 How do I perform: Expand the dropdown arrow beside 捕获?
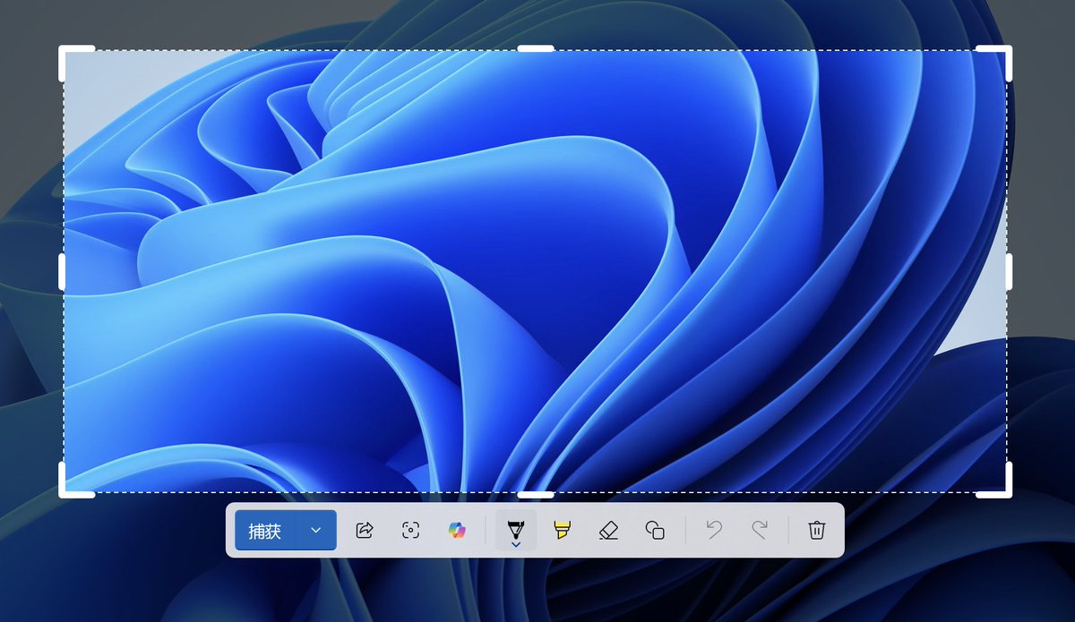tap(316, 531)
